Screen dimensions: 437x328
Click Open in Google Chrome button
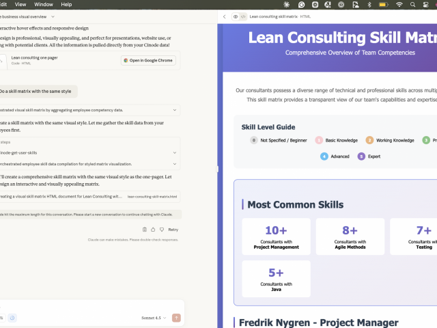(148, 60)
